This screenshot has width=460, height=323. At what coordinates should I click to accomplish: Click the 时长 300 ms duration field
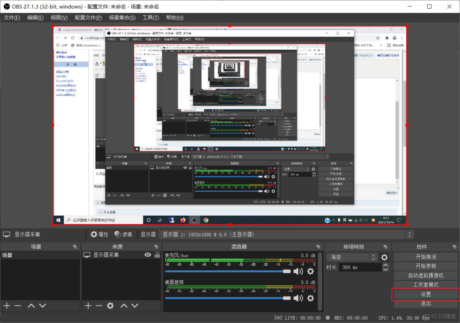click(x=361, y=267)
